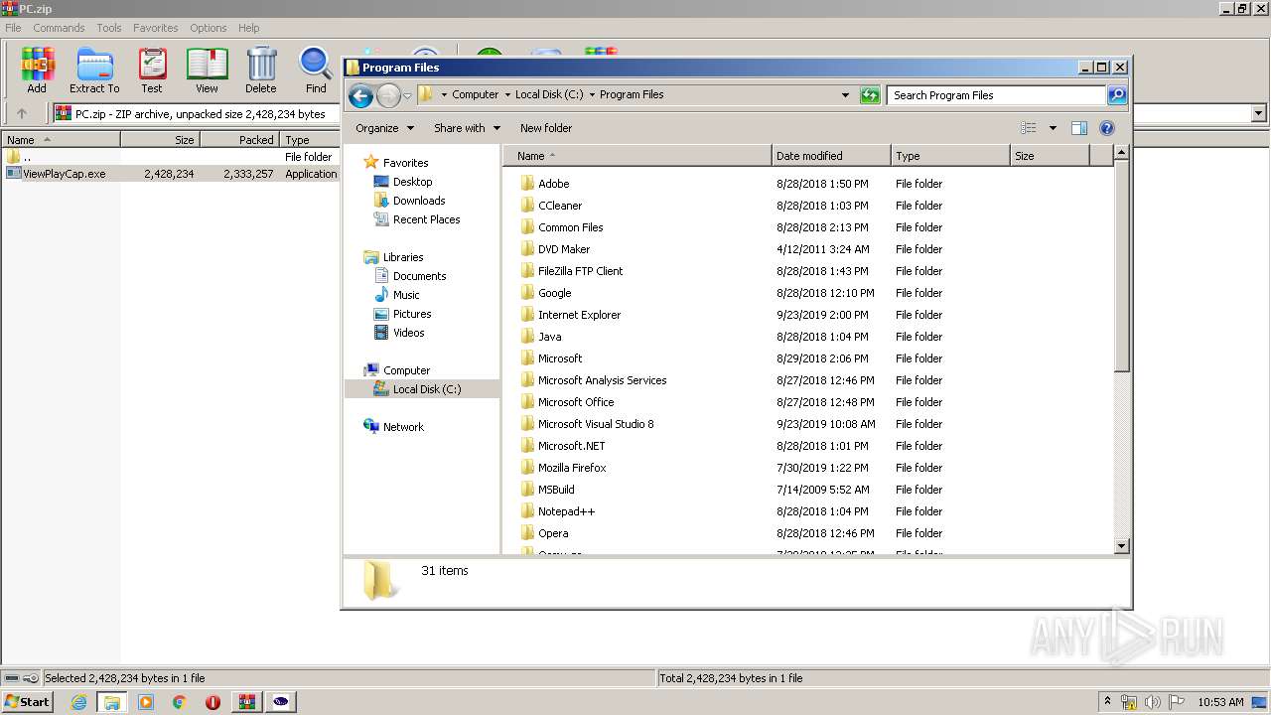Sort WinRAR list by Size column
This screenshot has width=1271, height=715.
tap(160, 140)
